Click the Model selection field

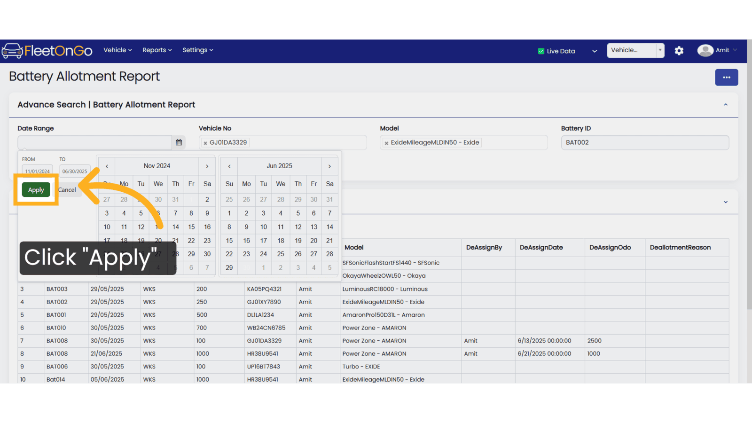click(x=463, y=142)
